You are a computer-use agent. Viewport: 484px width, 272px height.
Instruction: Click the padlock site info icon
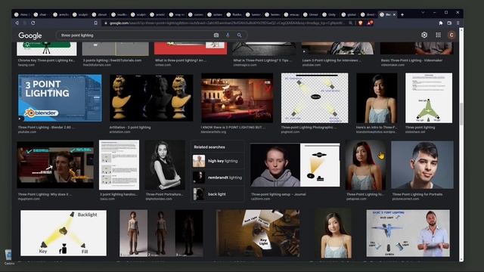pos(106,23)
